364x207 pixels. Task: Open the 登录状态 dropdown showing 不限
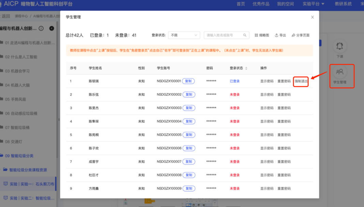click(x=184, y=35)
